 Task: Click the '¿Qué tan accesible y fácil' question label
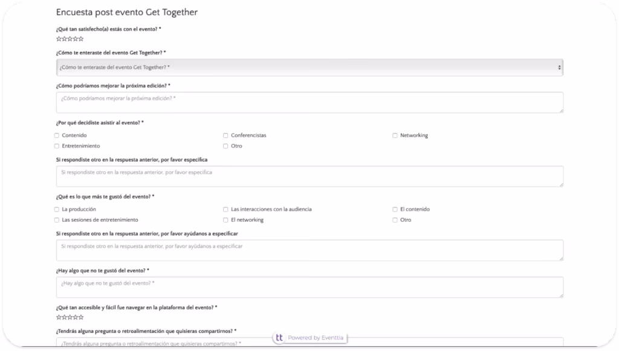137,308
